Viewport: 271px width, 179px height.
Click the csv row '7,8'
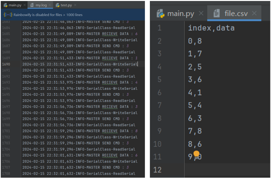195,131
